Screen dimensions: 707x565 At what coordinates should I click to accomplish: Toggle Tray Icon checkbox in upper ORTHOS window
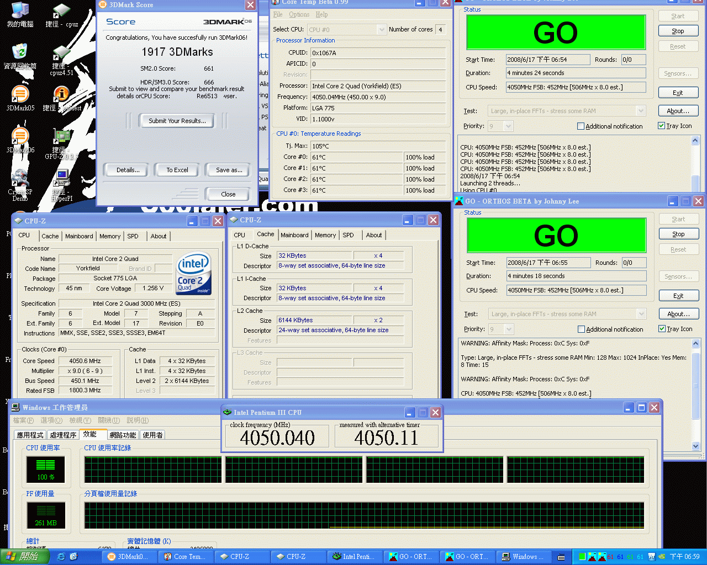661,126
